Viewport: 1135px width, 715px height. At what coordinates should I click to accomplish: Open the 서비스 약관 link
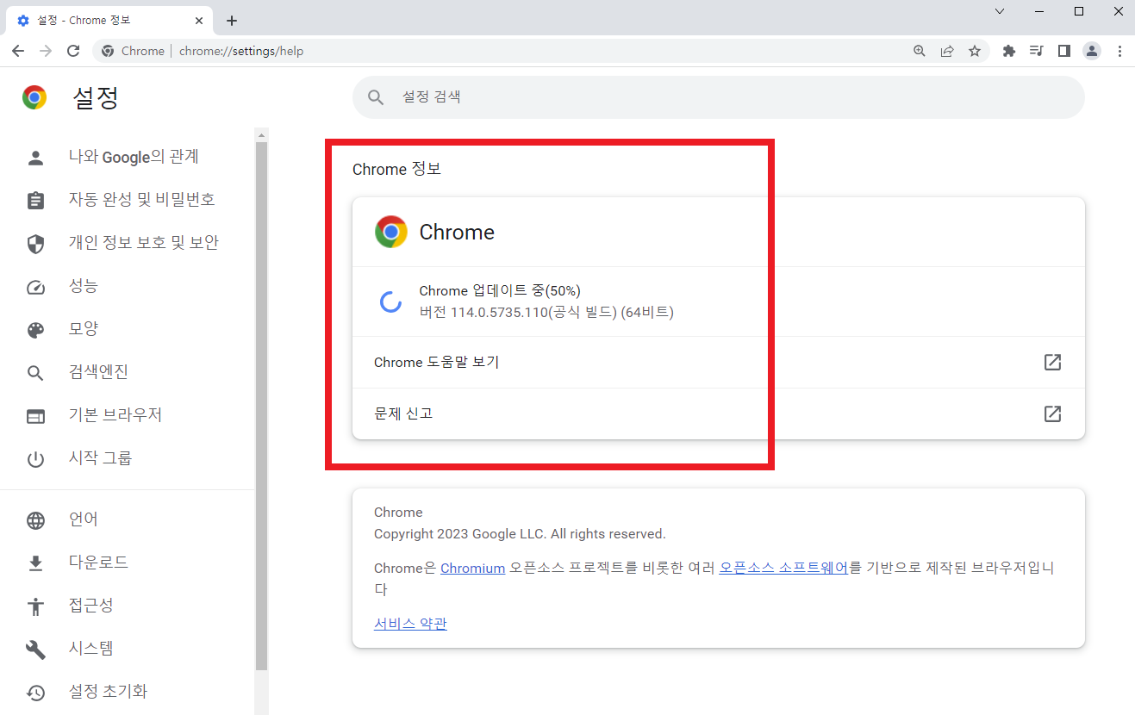410,624
